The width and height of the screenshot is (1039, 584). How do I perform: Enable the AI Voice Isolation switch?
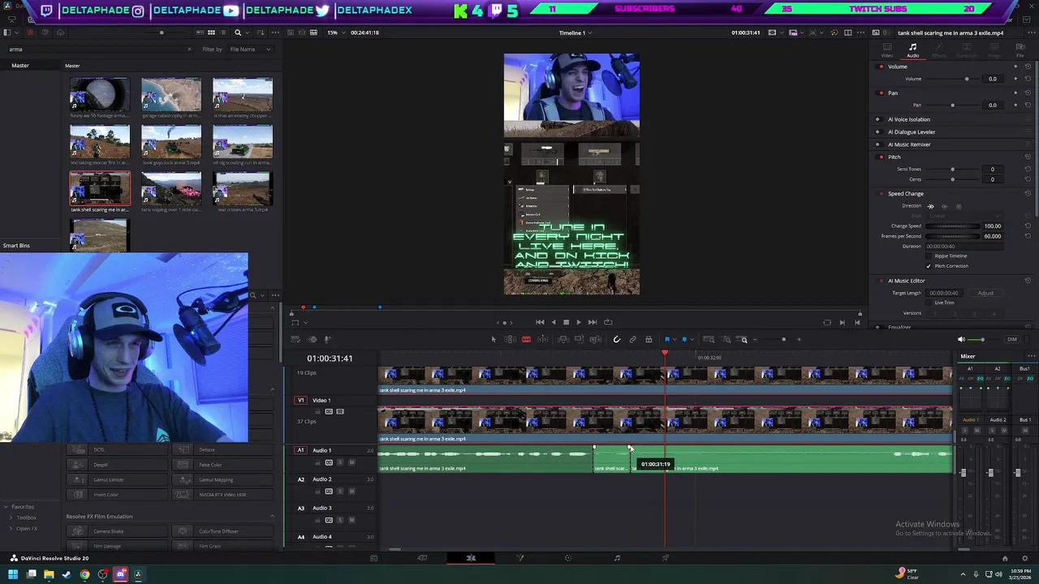tap(877, 119)
